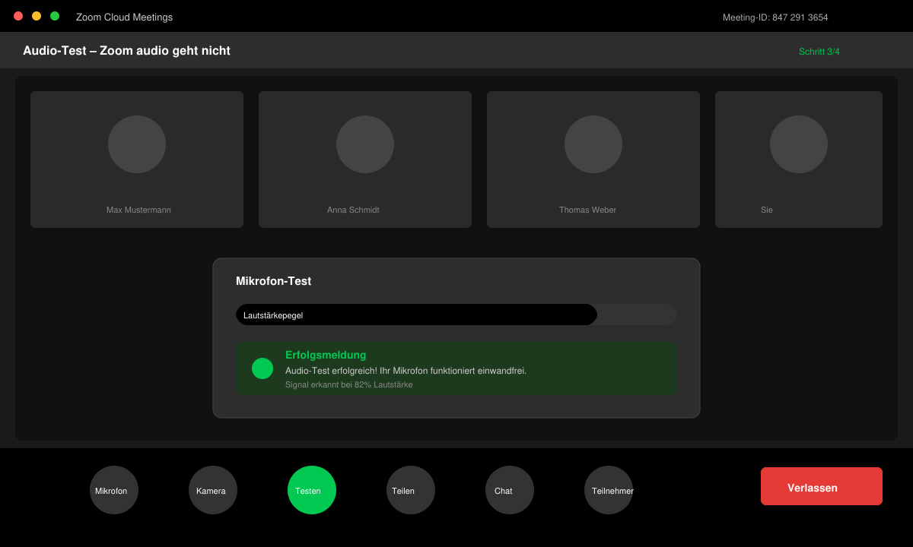Click the message 'Audio-Test erfolgreich! Ihr Mikrofon funktioniert einwandfrei.'
913x547 pixels.
point(406,371)
